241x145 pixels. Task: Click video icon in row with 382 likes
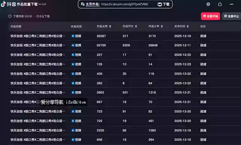pyautogui.click(x=73, y=83)
